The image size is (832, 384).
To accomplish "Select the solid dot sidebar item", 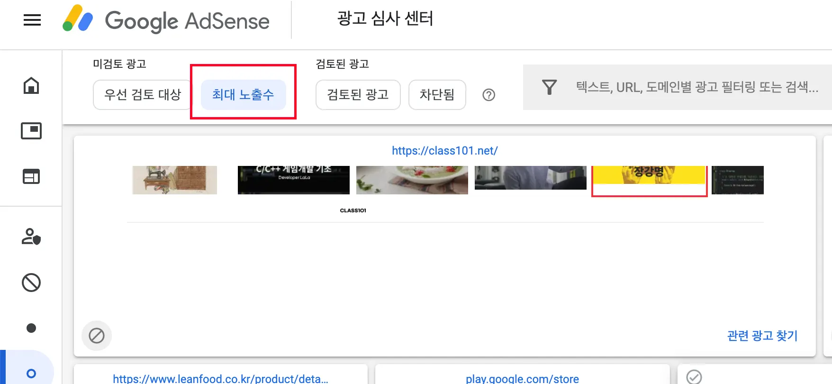I will 31,328.
